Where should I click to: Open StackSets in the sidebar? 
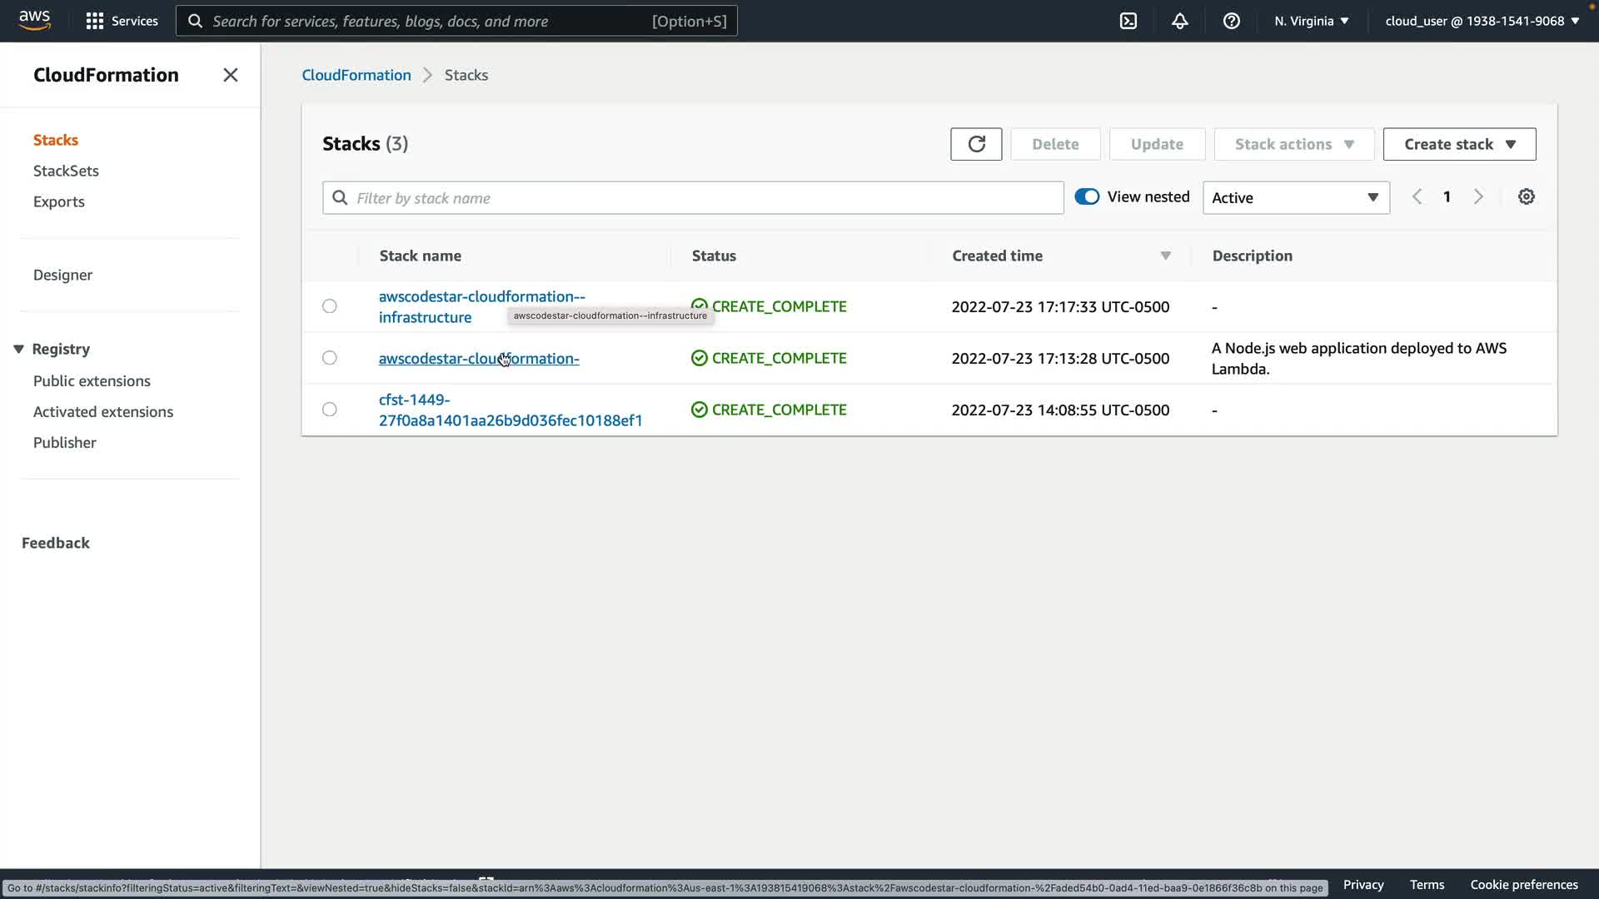point(66,171)
